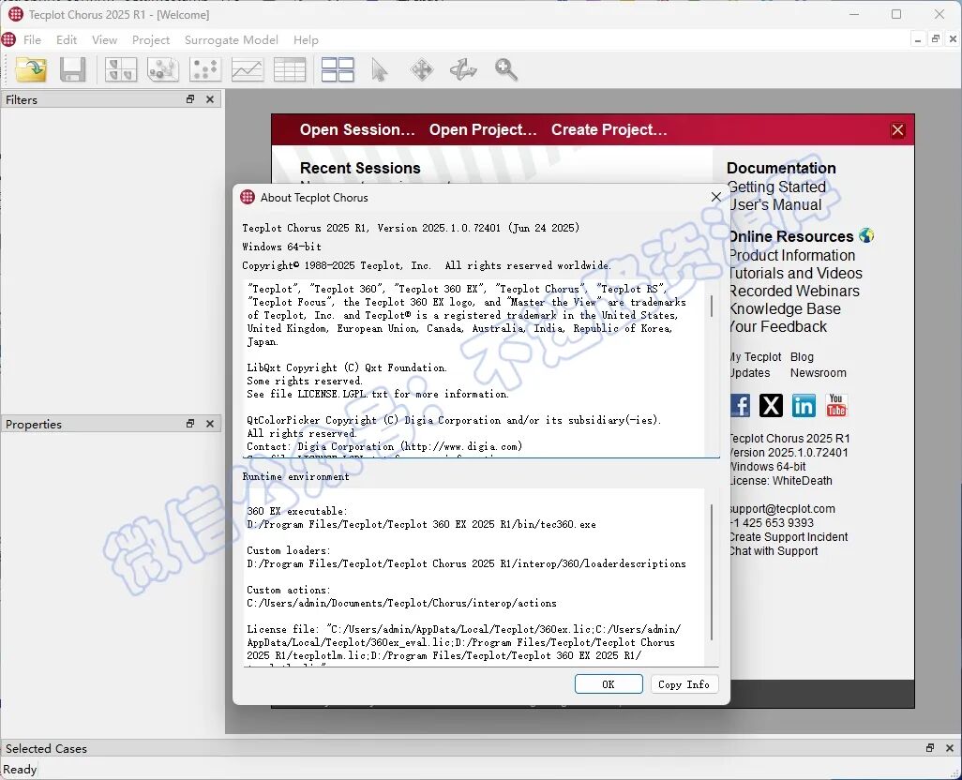Open the LinkedIn social icon
Image resolution: width=962 pixels, height=780 pixels.
tap(804, 405)
